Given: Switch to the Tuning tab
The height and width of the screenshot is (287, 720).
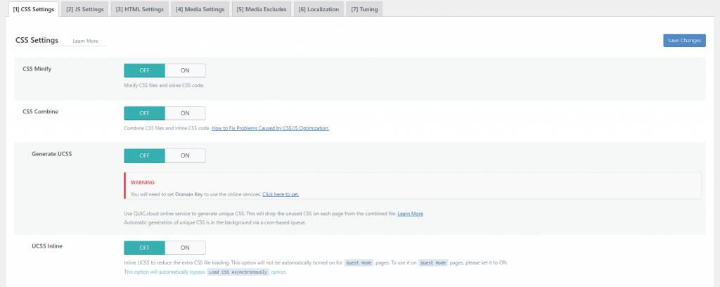Looking at the screenshot, I should [364, 9].
